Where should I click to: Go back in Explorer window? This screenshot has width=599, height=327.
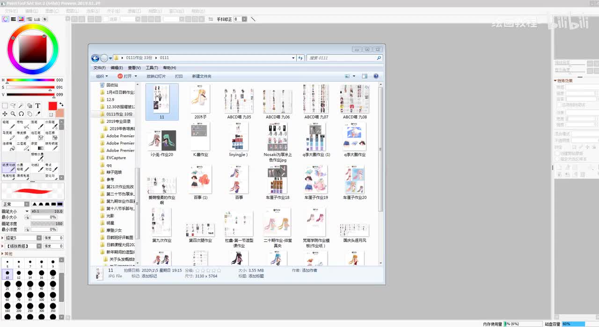coord(95,58)
